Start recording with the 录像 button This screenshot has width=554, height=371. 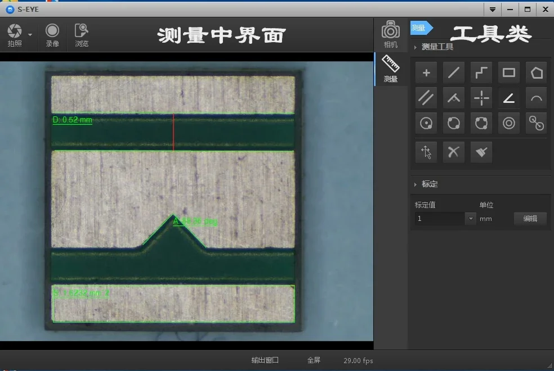[x=52, y=32]
